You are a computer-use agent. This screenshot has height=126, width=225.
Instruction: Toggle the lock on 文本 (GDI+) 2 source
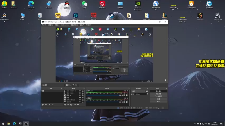82,91
